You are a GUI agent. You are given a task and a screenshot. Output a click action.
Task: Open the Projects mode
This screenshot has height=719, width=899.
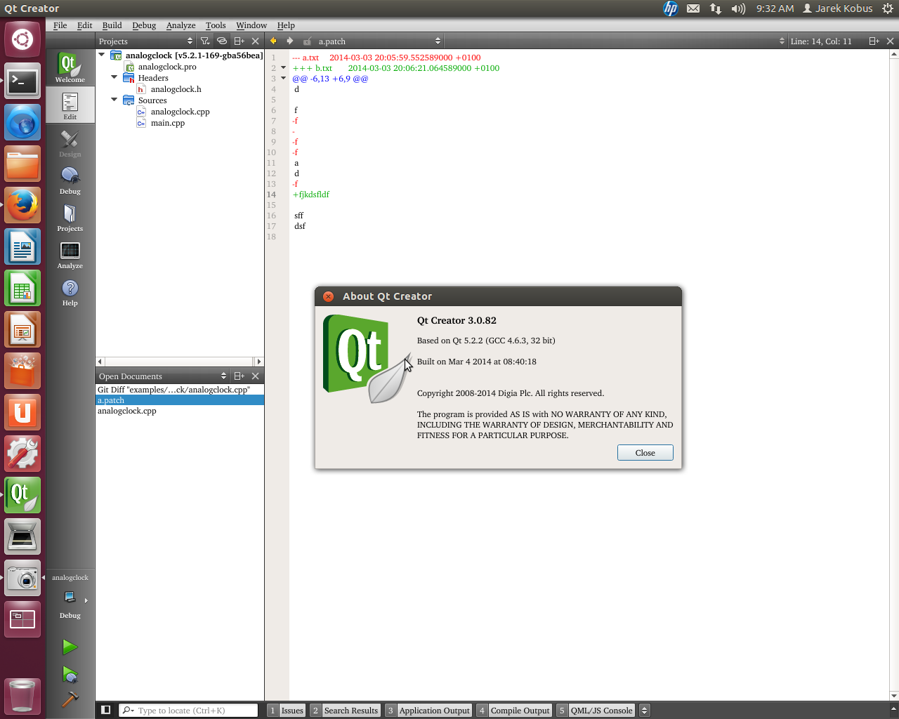point(70,217)
